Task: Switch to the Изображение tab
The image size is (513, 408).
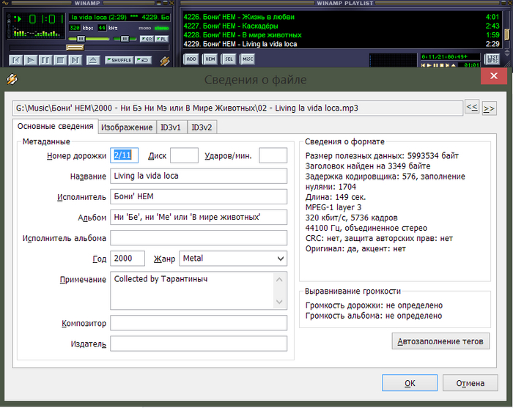Action: point(127,127)
